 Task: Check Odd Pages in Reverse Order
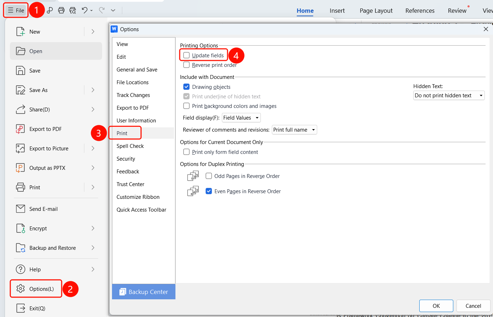coord(209,176)
